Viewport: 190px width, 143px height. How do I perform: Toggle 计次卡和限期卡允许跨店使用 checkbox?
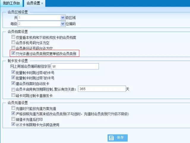pos(13,124)
